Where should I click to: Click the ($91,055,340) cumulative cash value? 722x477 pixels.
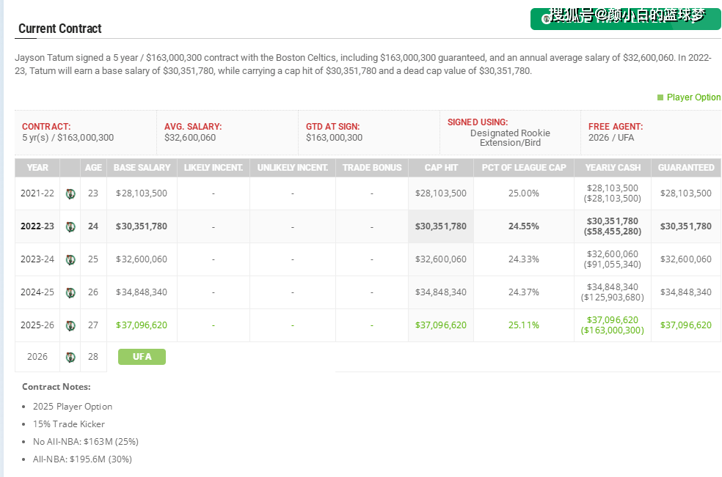[613, 265]
